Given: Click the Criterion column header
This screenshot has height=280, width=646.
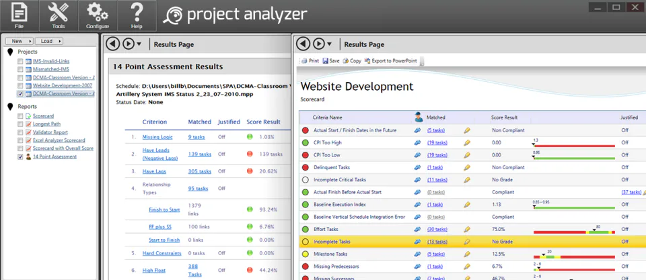Looking at the screenshot, I should click(x=155, y=122).
